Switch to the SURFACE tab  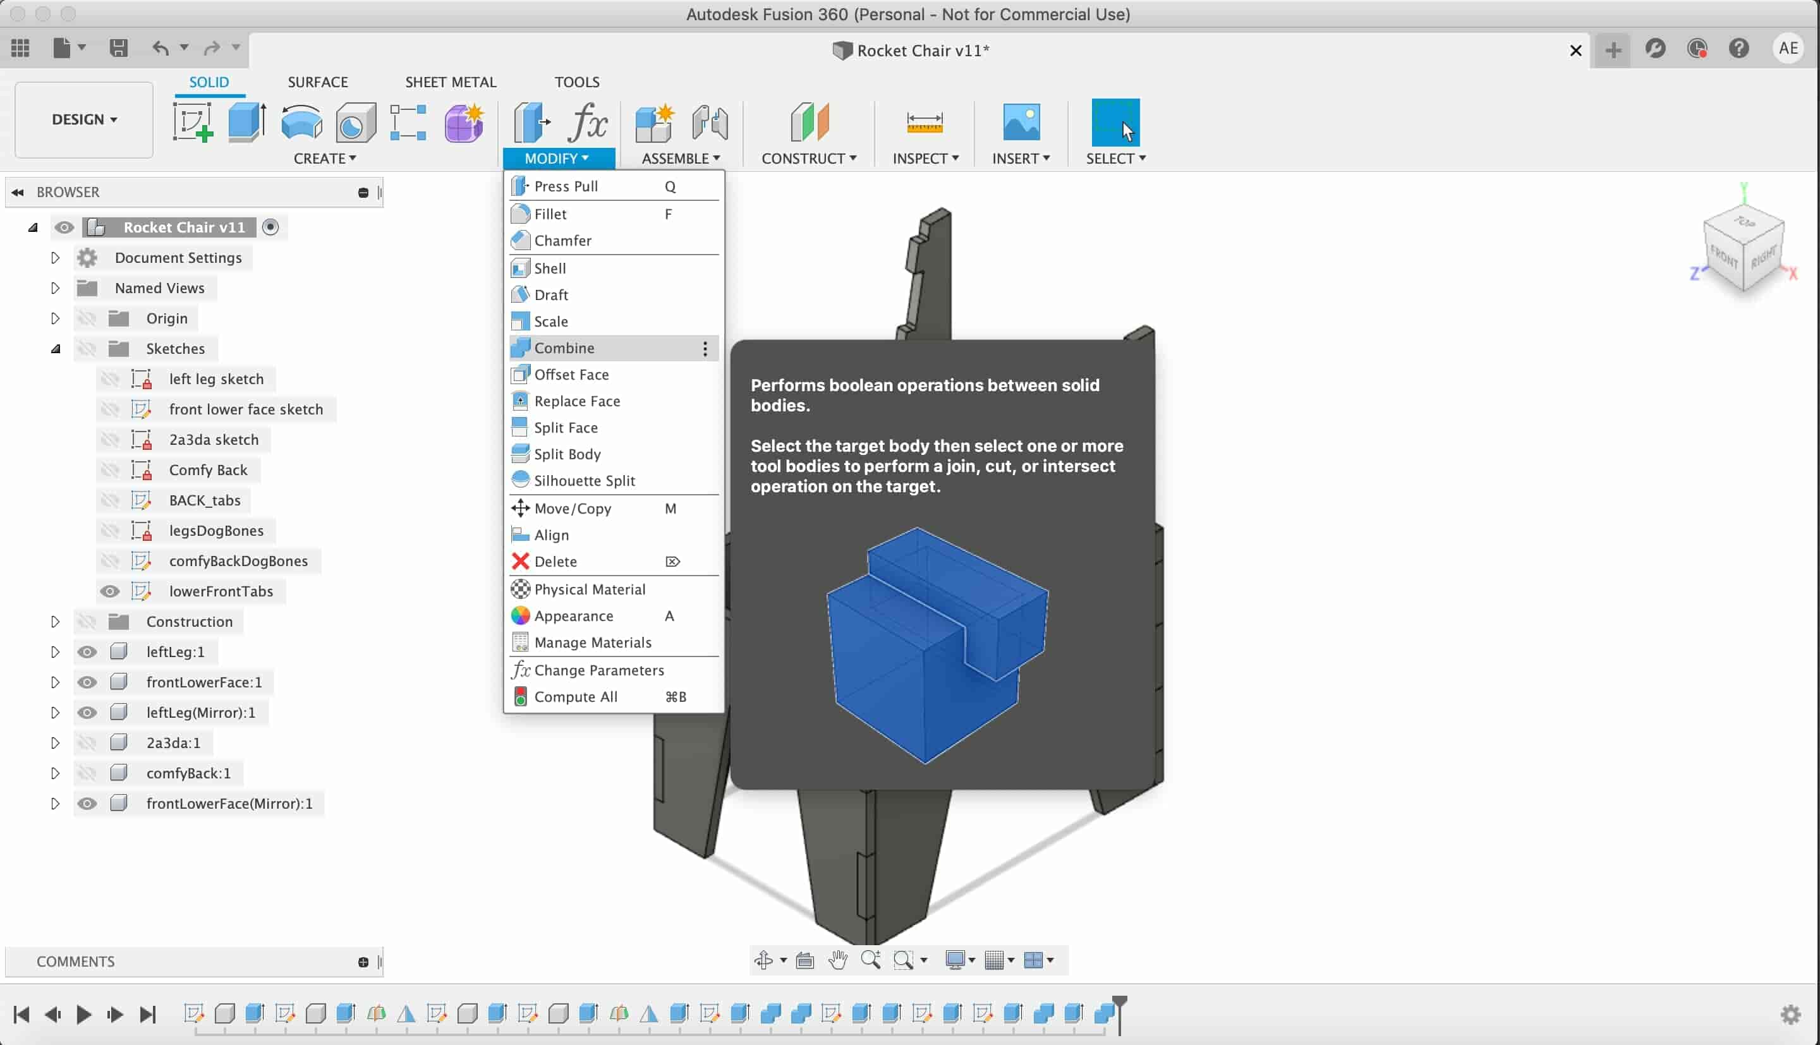pyautogui.click(x=318, y=82)
